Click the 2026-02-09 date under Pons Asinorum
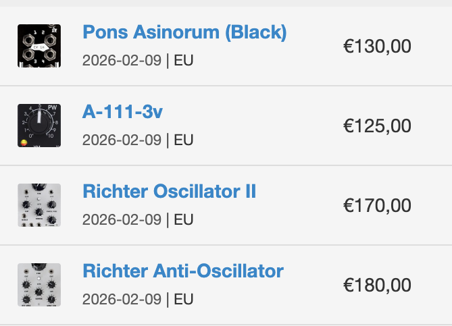This screenshot has height=326, width=452. pos(122,60)
